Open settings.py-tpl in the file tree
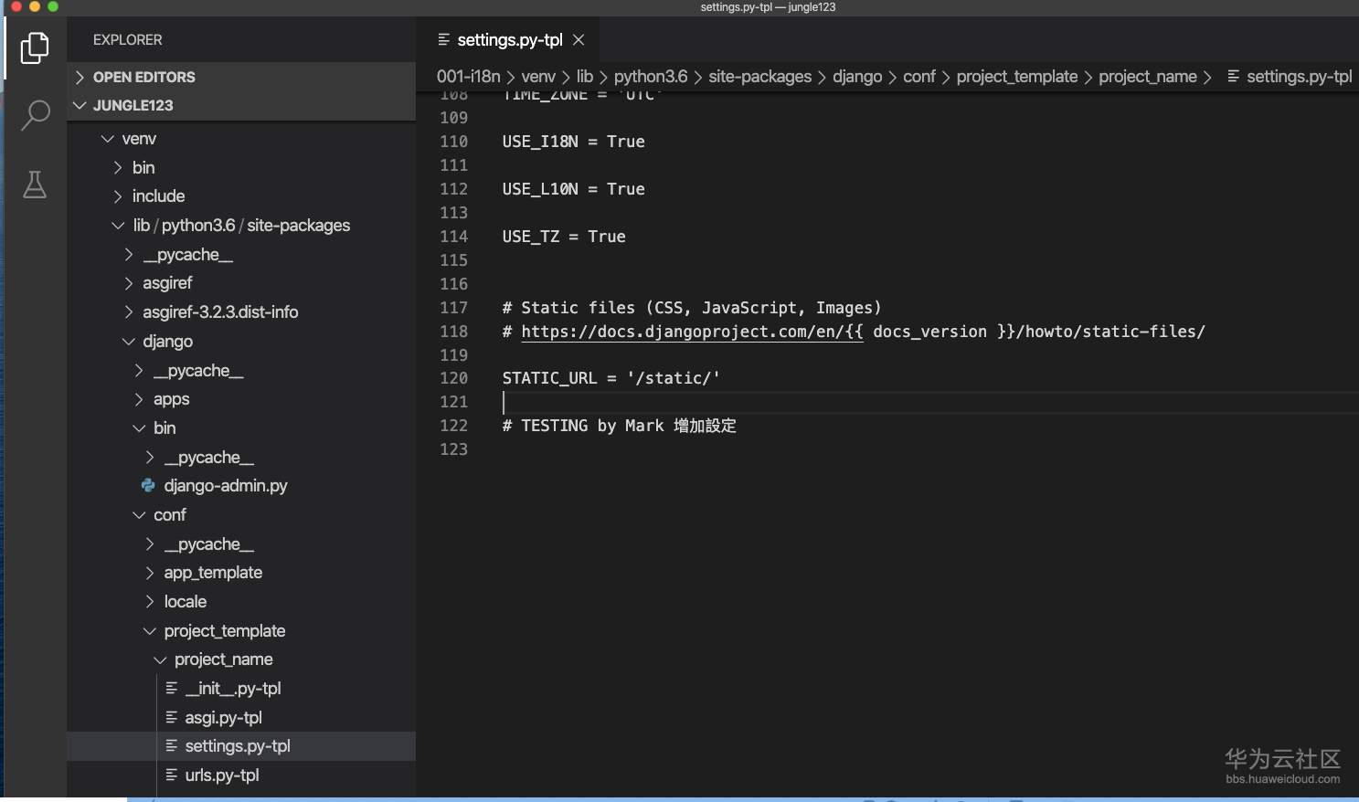The width and height of the screenshot is (1359, 802). coord(237,746)
